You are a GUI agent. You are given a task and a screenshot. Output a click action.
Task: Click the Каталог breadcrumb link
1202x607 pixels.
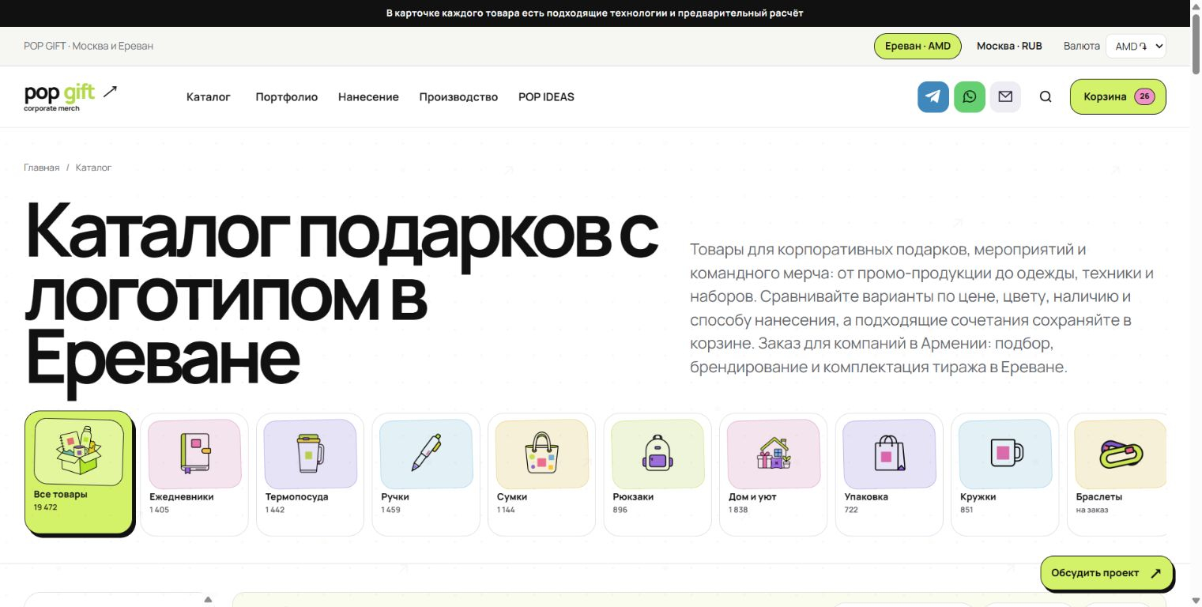(93, 168)
